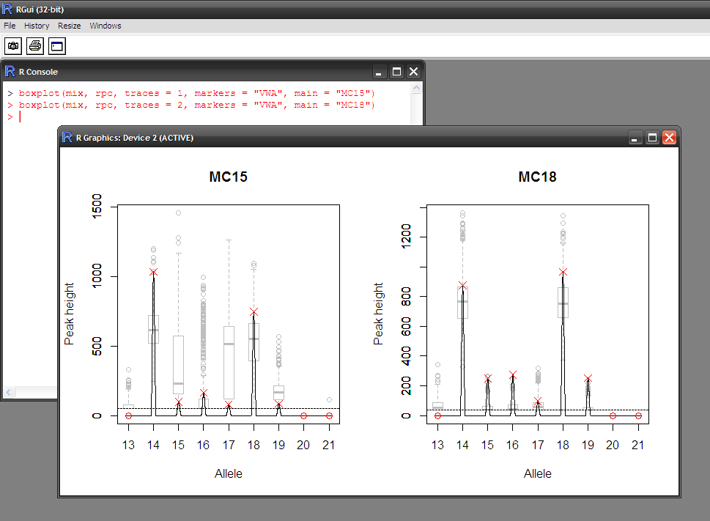
Task: Close the R Console window
Action: 413,72
